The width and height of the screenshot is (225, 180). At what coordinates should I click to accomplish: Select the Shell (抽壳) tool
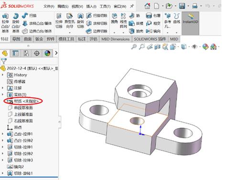point(136,31)
